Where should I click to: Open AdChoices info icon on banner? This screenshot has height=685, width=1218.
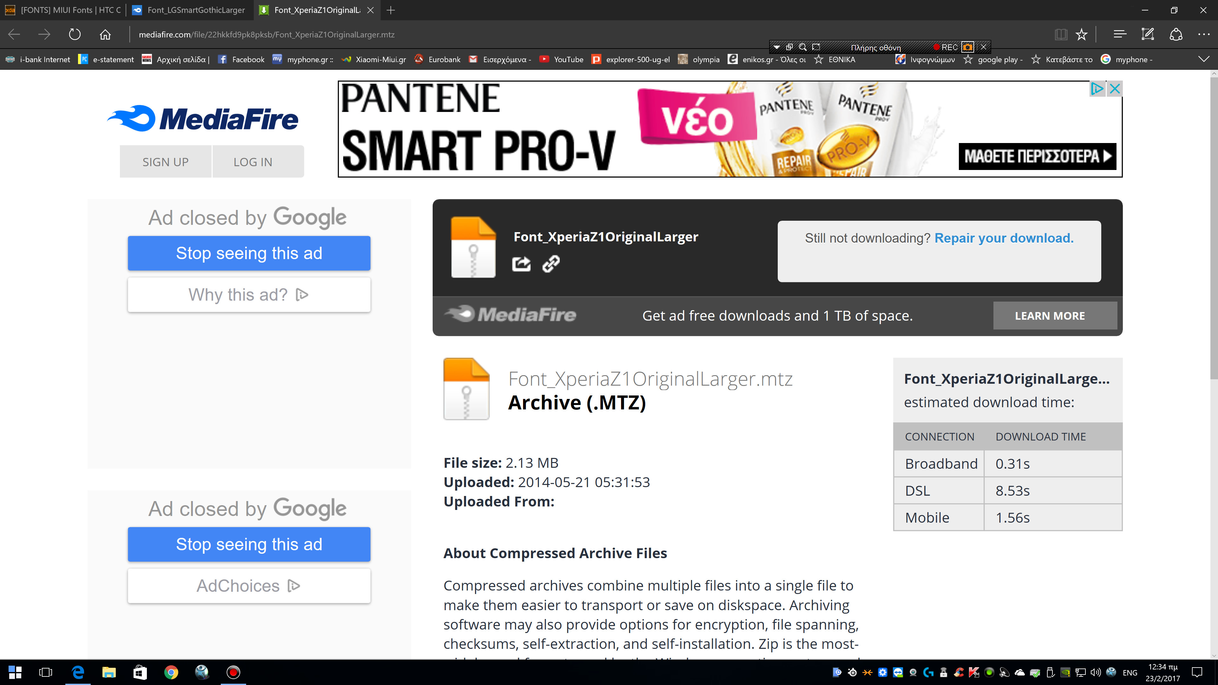tap(1097, 89)
